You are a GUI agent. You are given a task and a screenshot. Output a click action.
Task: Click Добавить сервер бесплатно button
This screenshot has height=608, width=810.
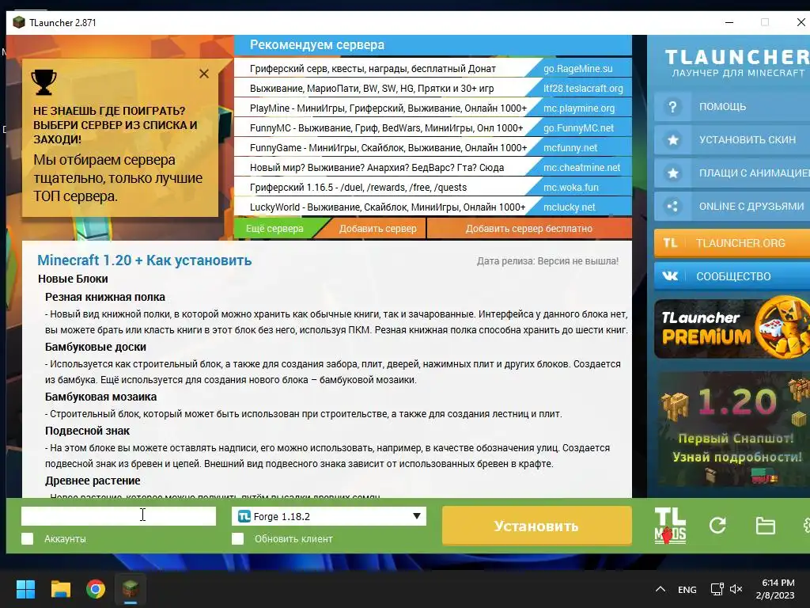click(x=529, y=229)
